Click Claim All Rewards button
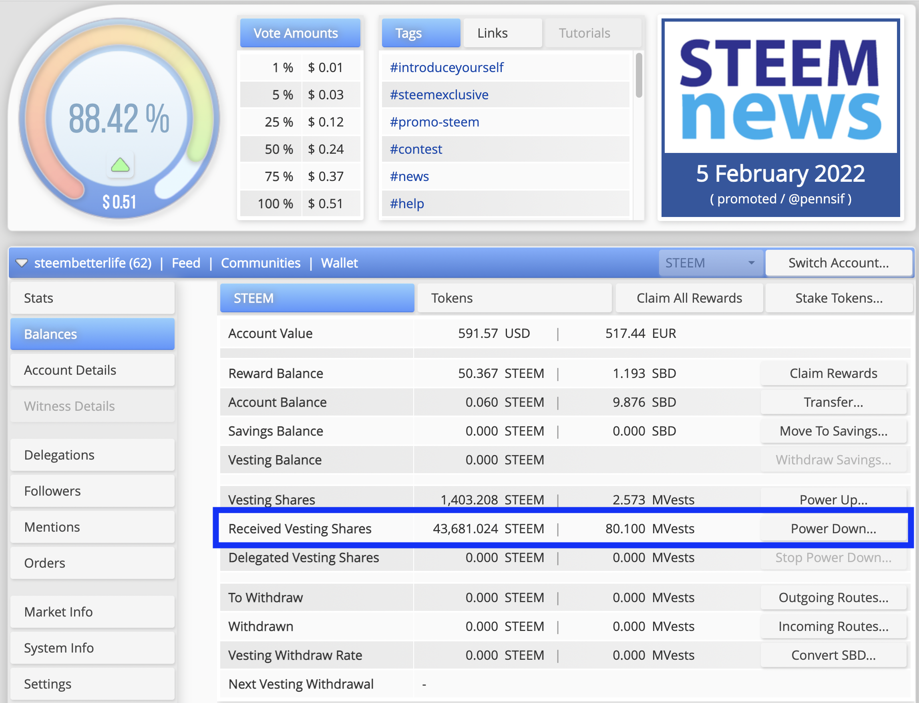 point(689,298)
